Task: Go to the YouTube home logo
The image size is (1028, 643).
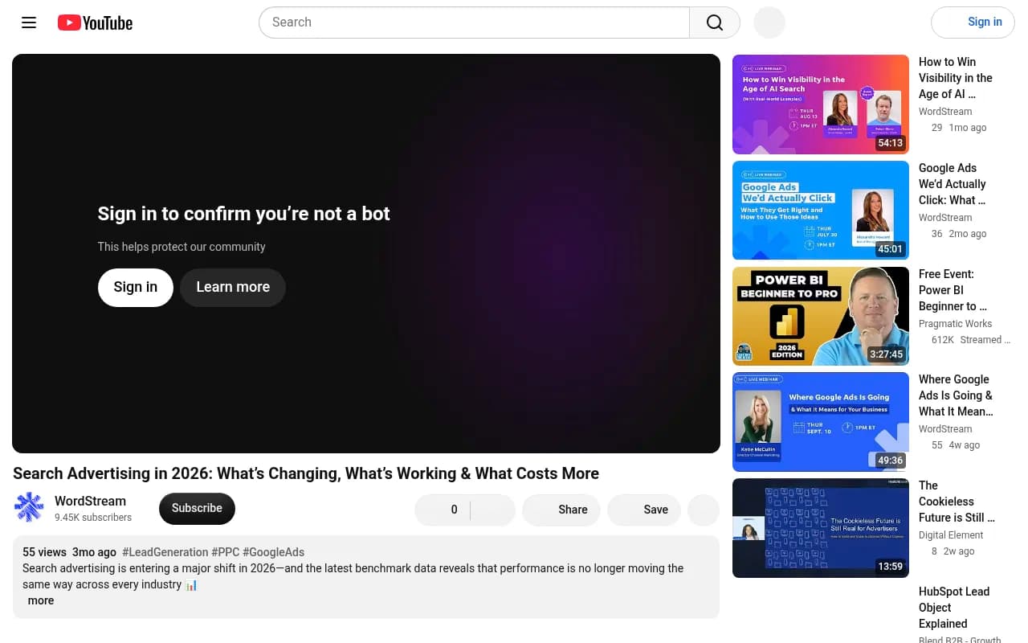Action: (x=95, y=23)
